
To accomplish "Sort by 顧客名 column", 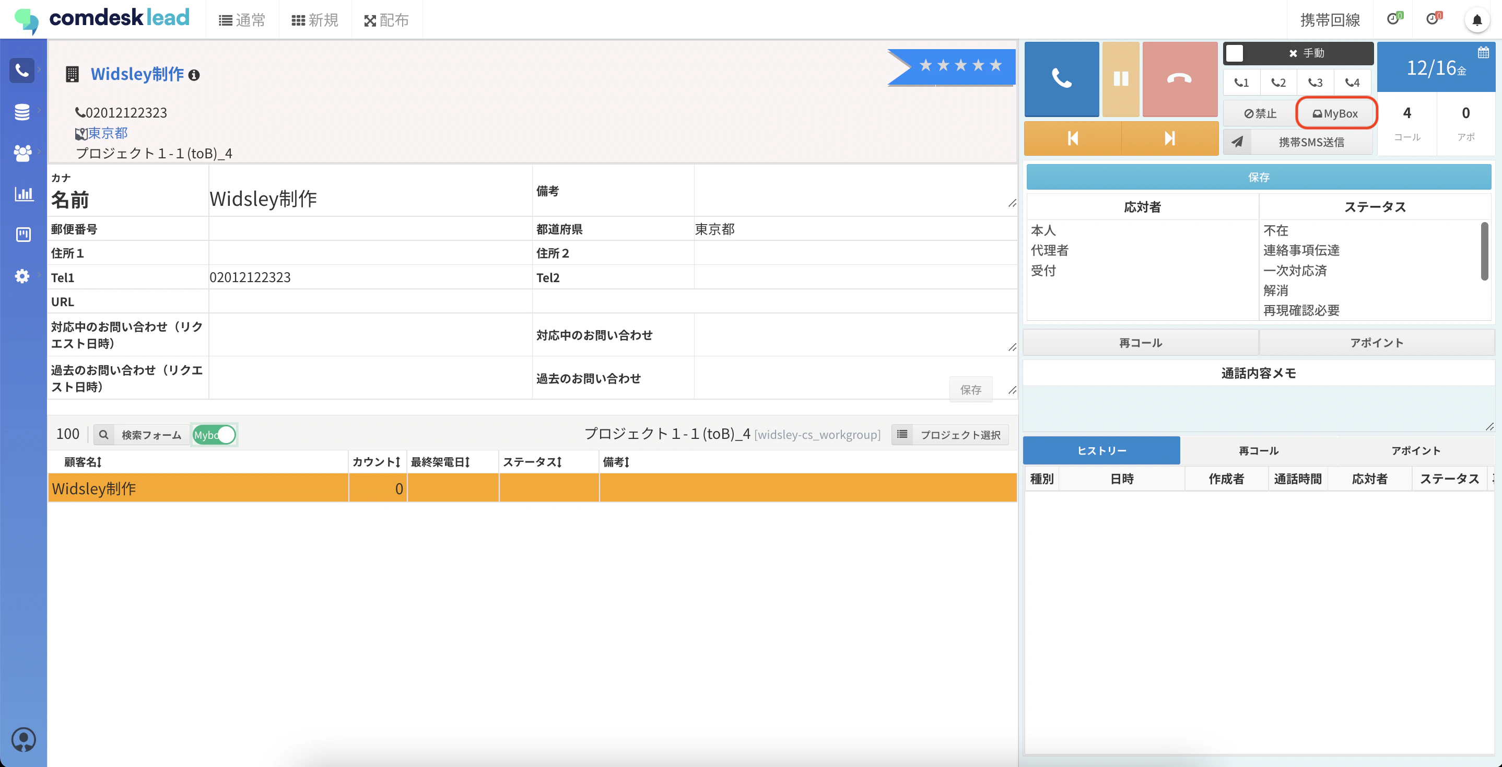I will pyautogui.click(x=83, y=462).
